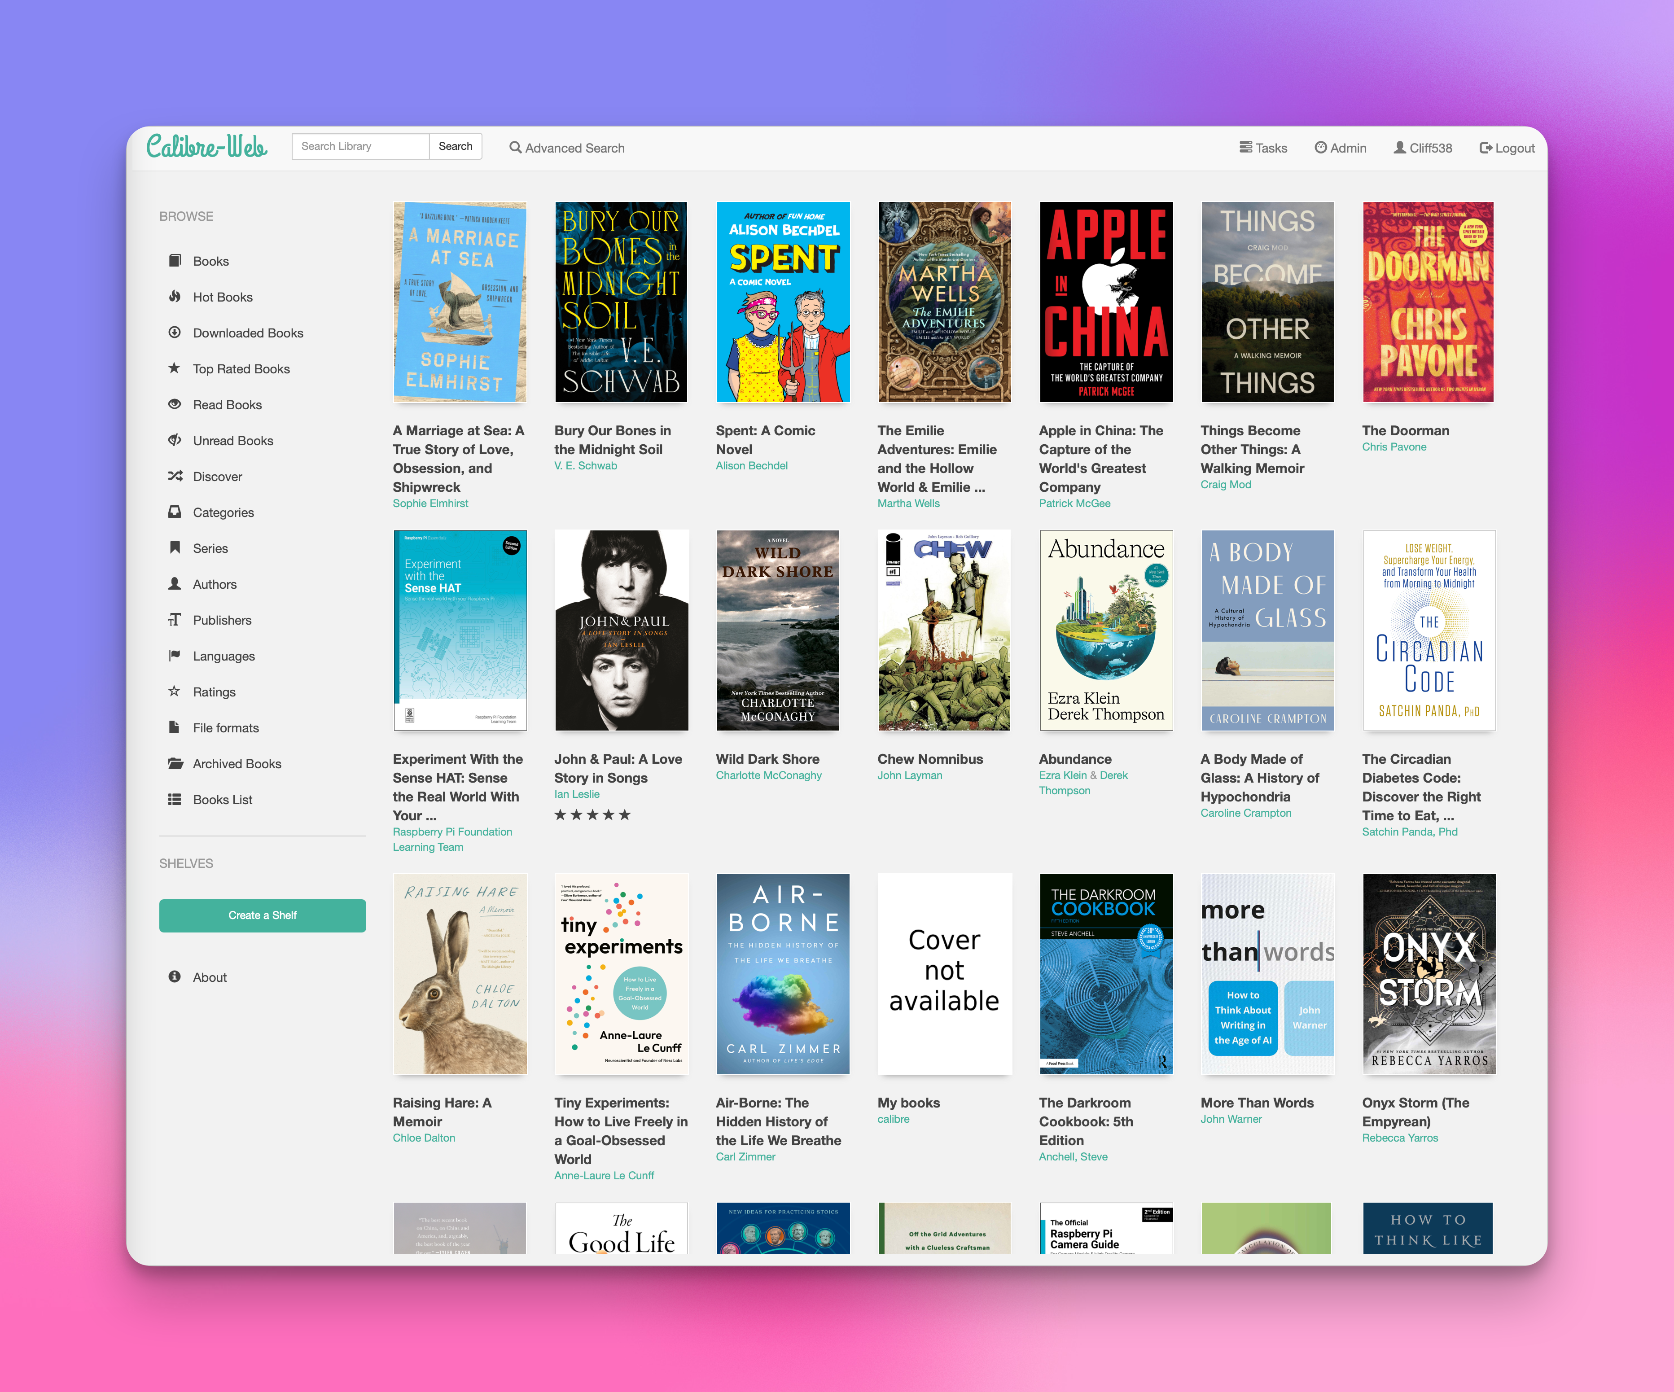Open author link Alison Bechdel
This screenshot has width=1674, height=1392.
tap(751, 466)
